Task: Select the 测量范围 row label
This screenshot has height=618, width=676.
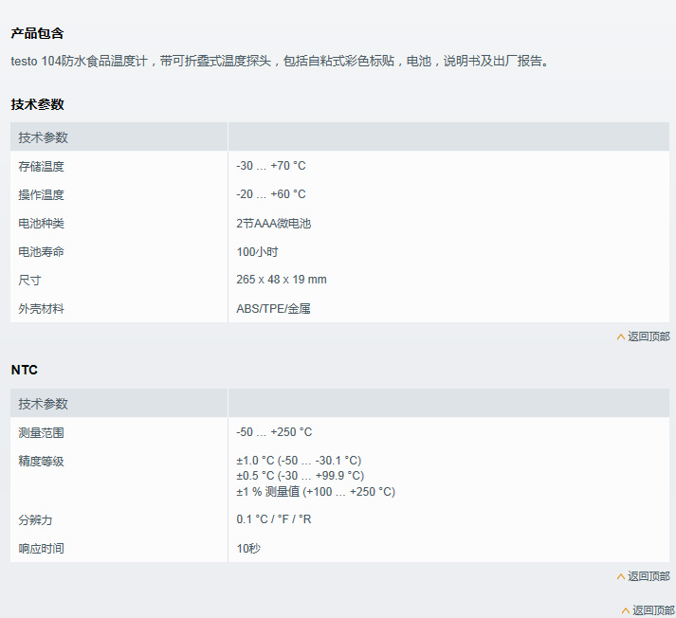Action: pyautogui.click(x=42, y=432)
